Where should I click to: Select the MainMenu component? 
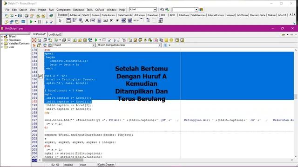(x=74, y=20)
